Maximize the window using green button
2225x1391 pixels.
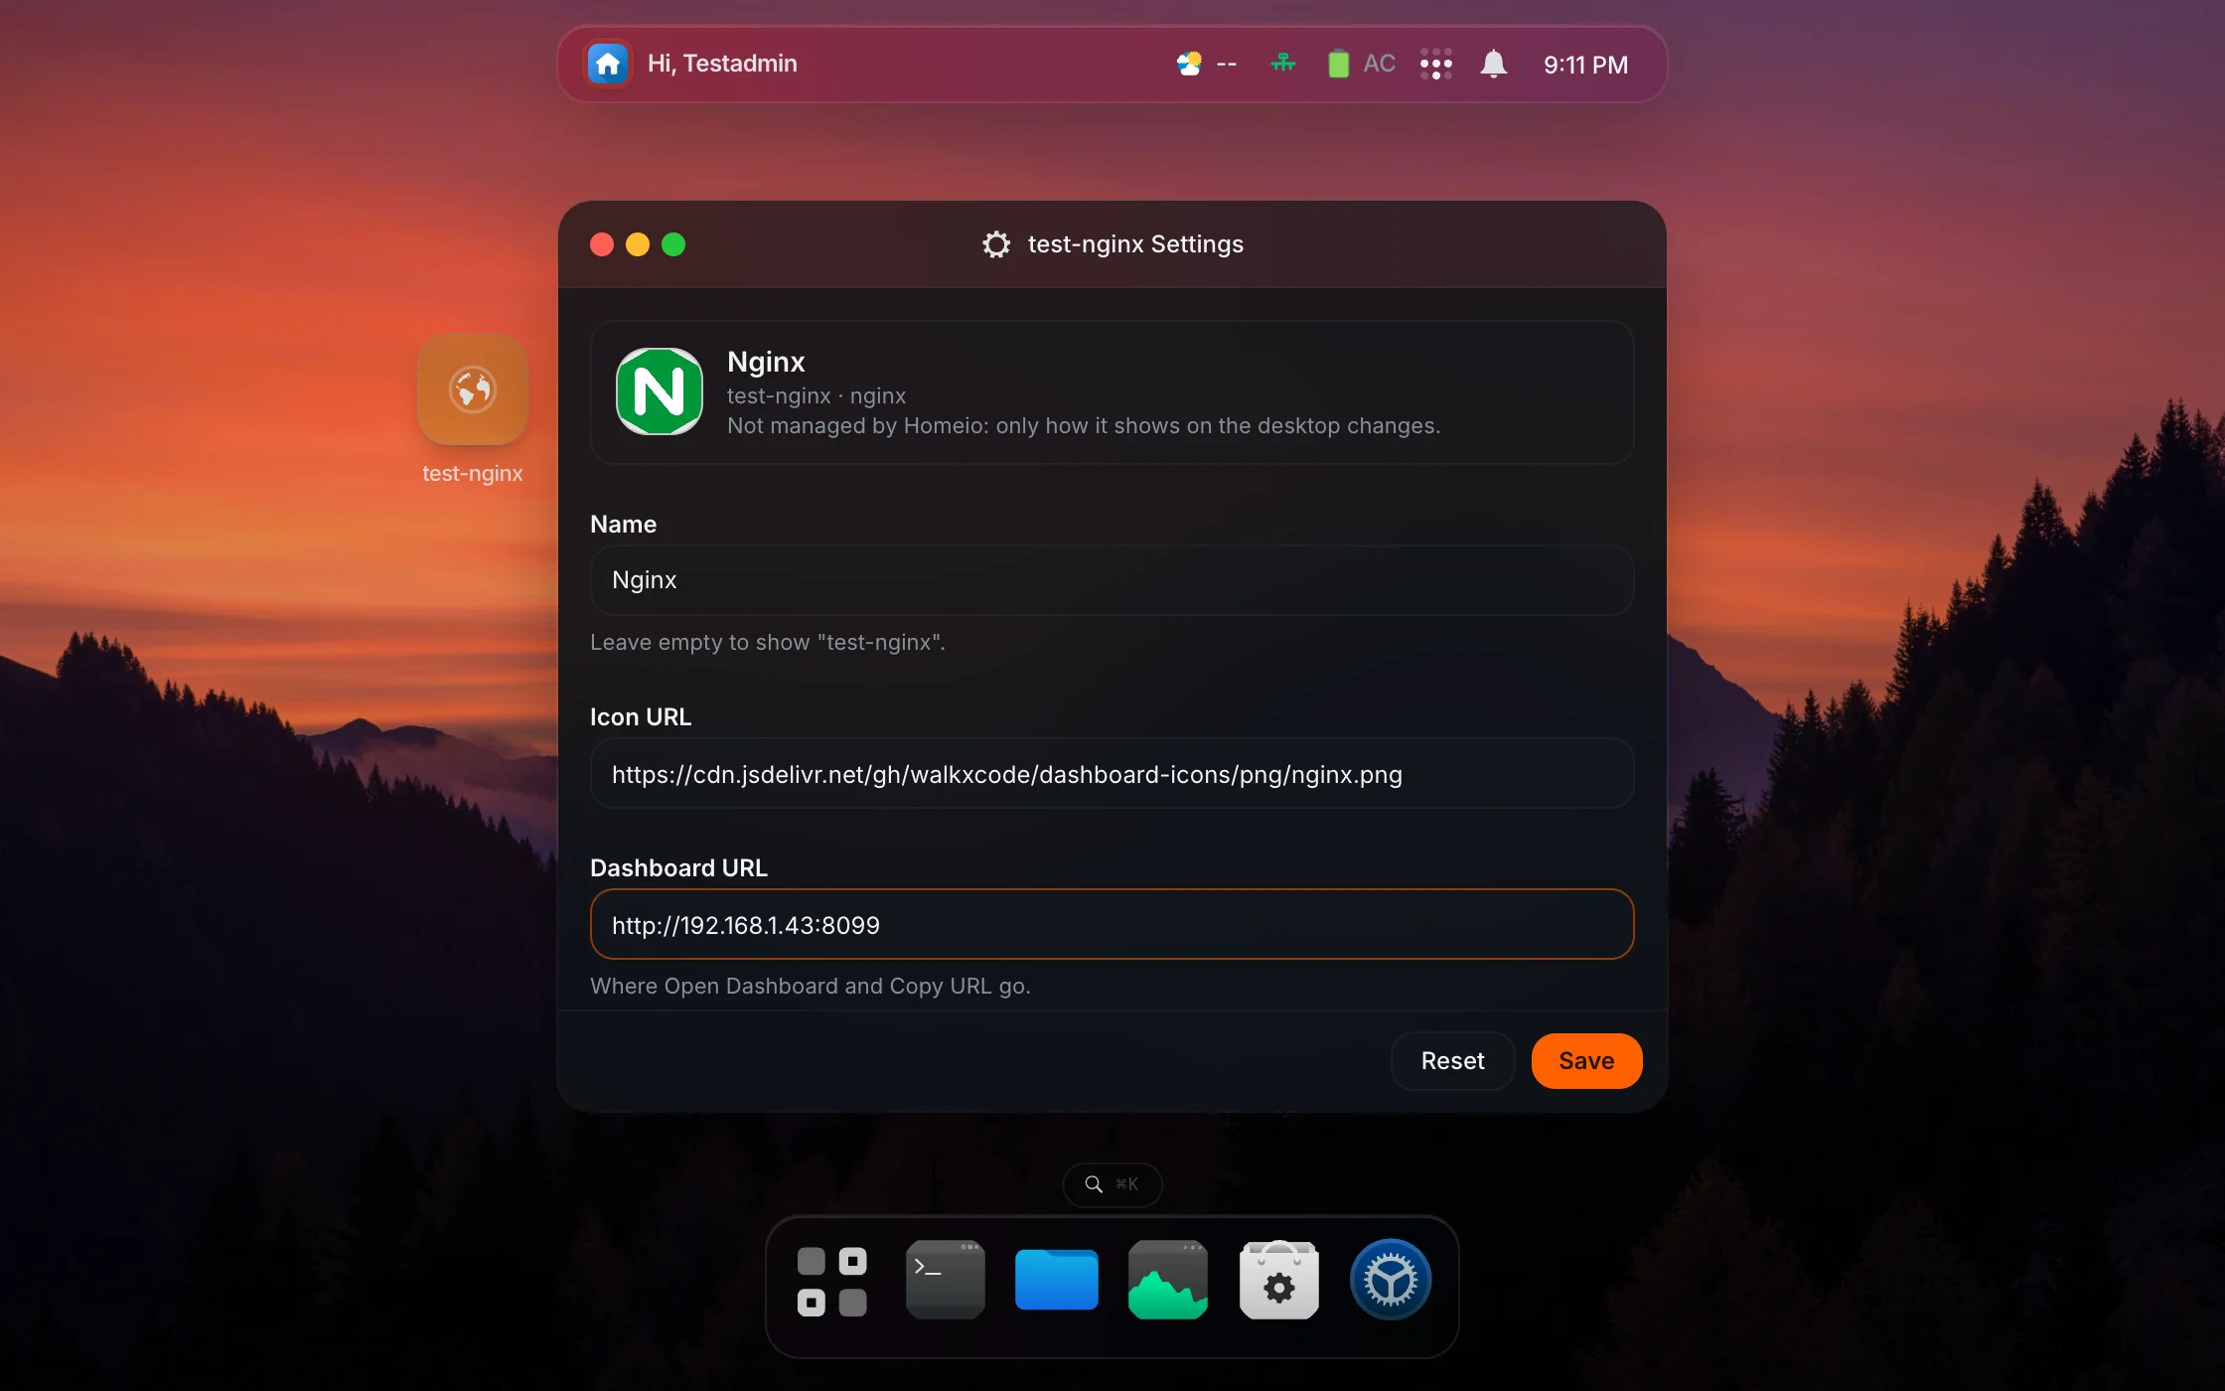673,244
